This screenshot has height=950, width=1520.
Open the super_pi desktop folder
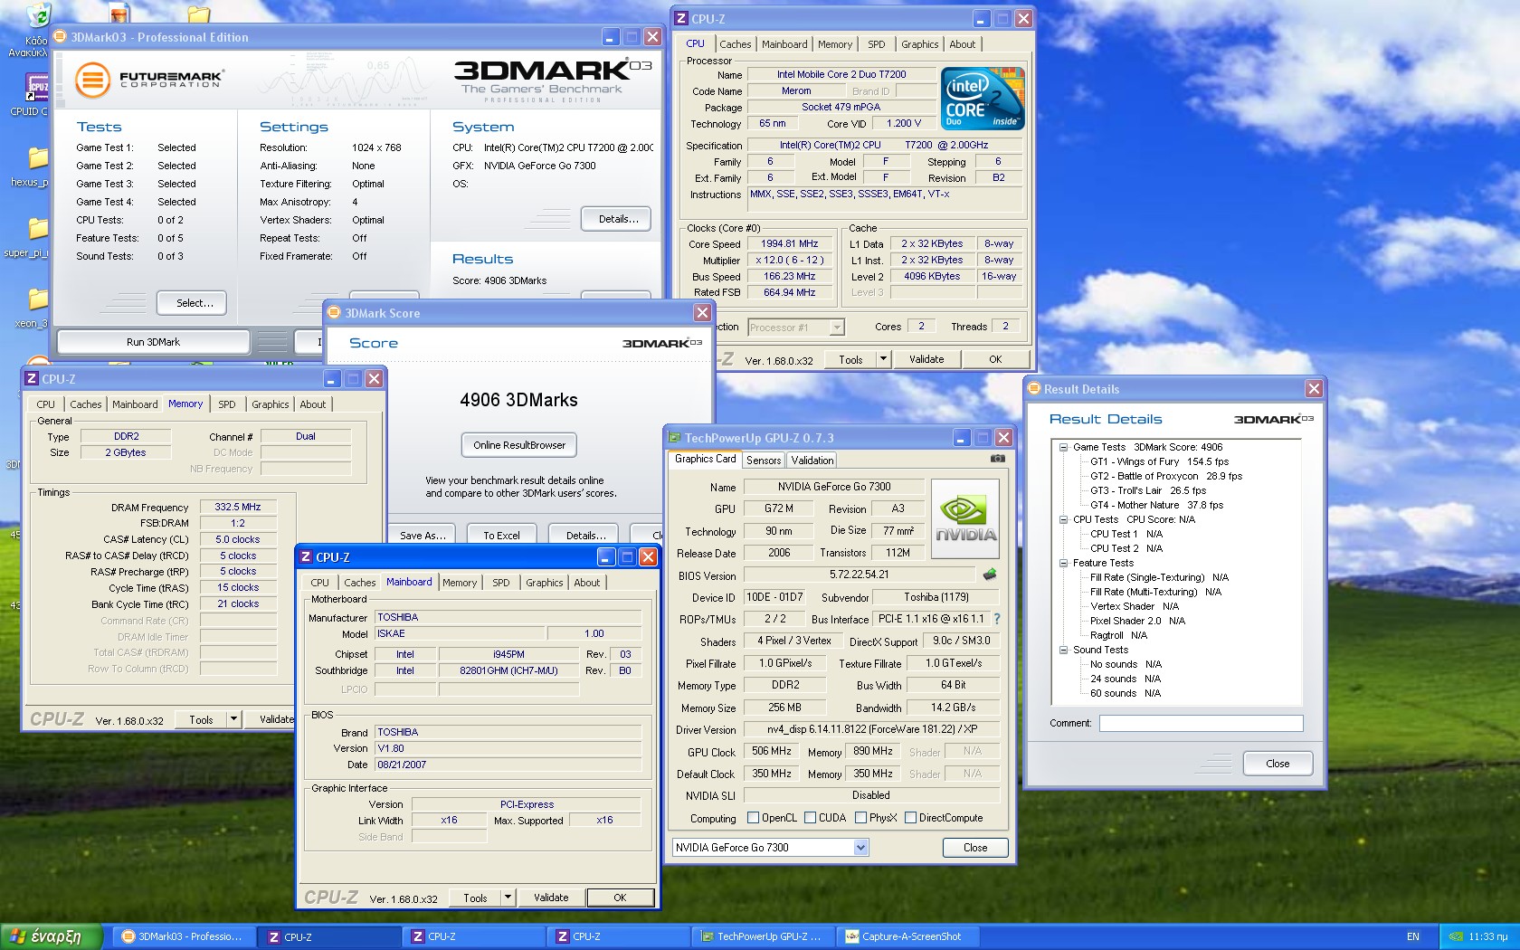pyautogui.click(x=37, y=228)
